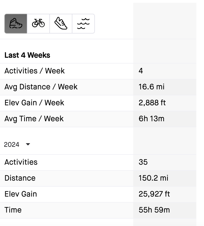Click the running shoe activity icon
The image size is (204, 226).
(x=61, y=24)
